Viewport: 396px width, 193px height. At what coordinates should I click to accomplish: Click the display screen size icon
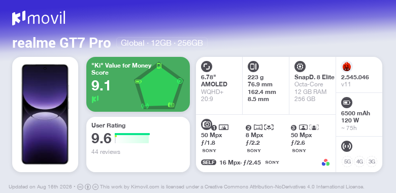[207, 67]
